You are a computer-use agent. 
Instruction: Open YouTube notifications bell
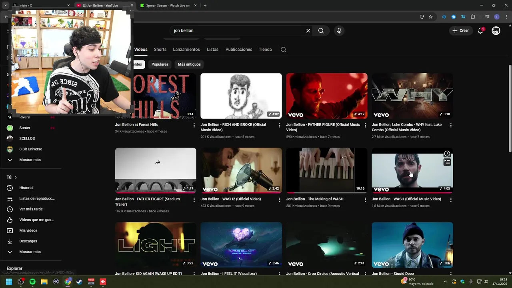coord(481,31)
